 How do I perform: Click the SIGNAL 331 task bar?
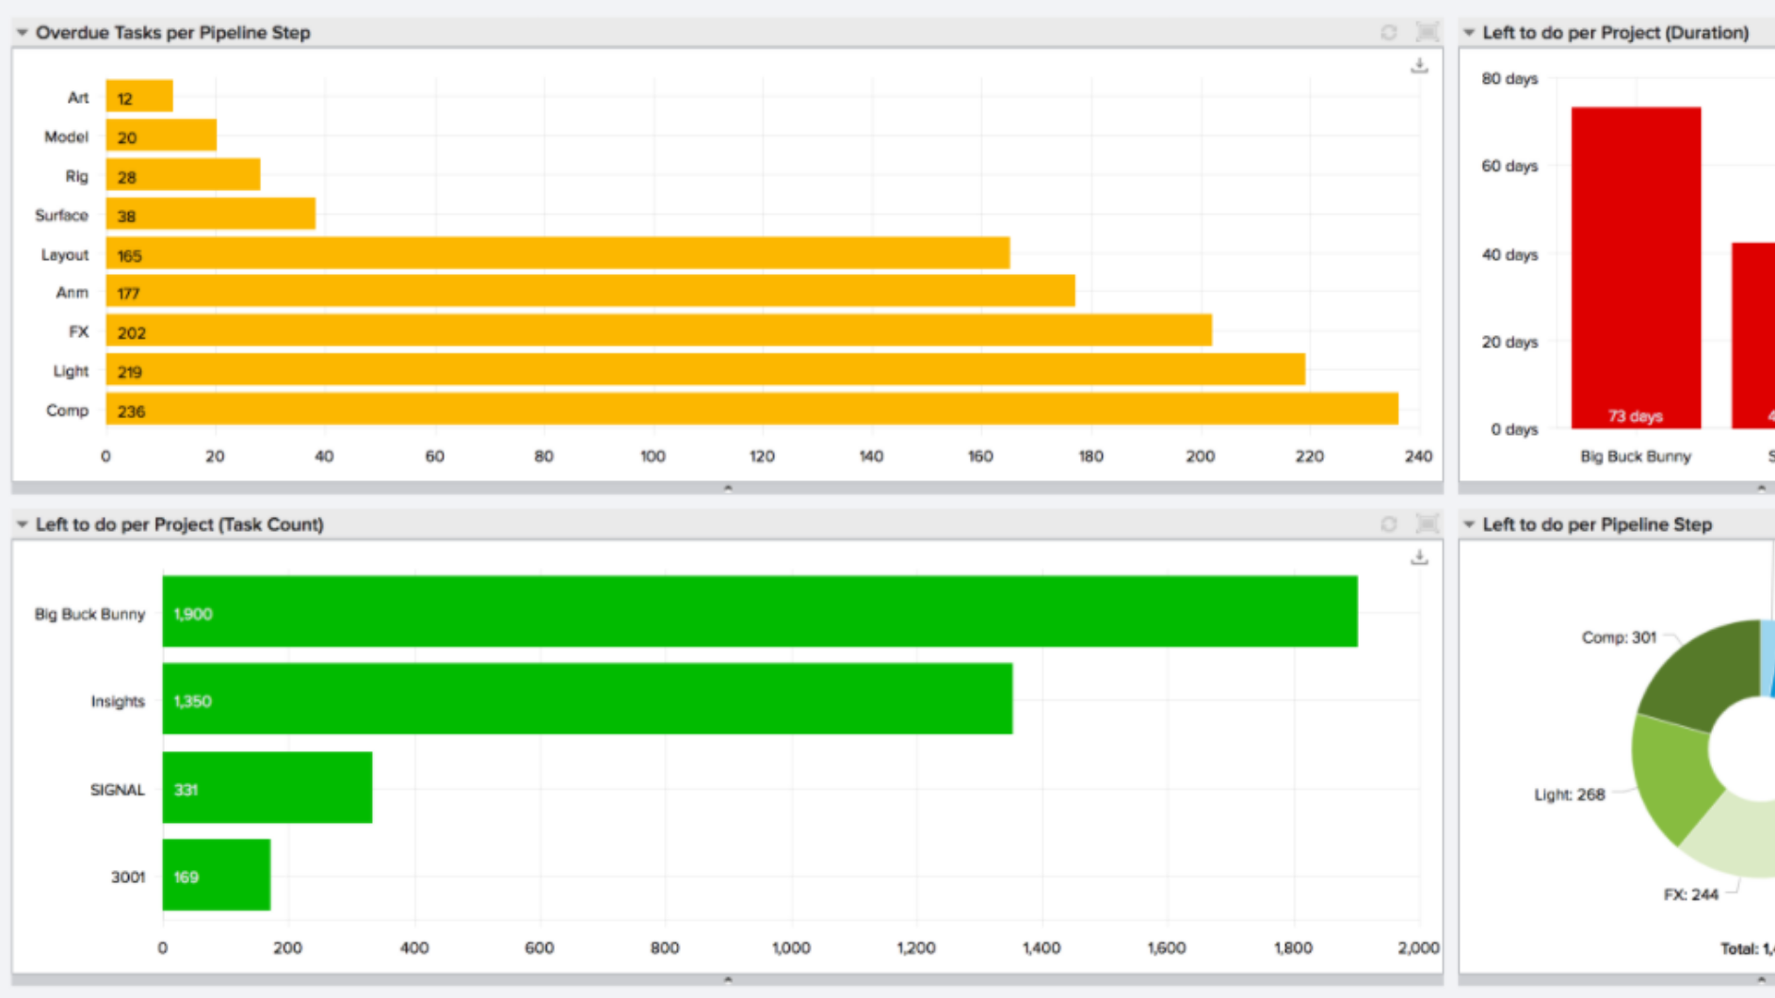(x=266, y=787)
